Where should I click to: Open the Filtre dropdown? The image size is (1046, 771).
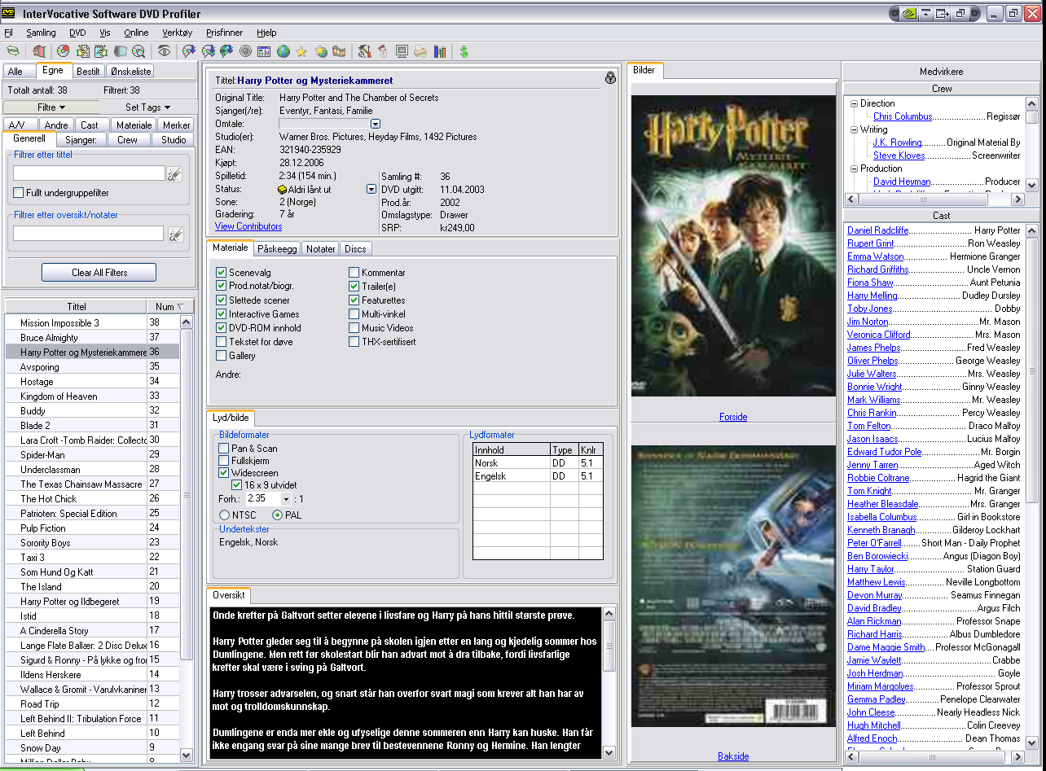point(51,107)
